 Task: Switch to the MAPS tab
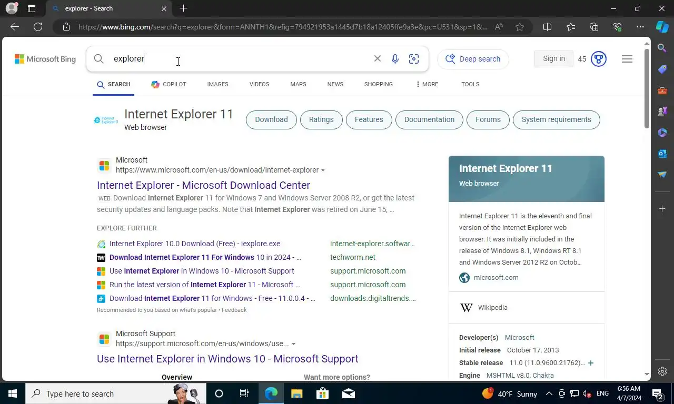tap(298, 84)
